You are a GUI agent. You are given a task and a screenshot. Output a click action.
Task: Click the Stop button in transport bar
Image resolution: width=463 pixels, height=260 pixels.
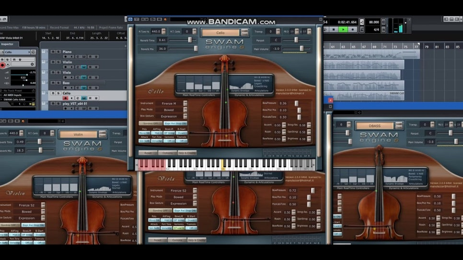click(334, 30)
